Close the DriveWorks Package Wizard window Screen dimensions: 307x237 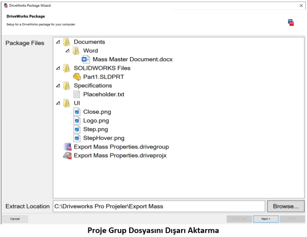coord(301,6)
